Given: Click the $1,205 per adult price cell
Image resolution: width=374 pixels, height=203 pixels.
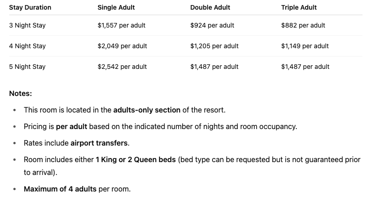Looking at the screenshot, I should pyautogui.click(x=214, y=46).
